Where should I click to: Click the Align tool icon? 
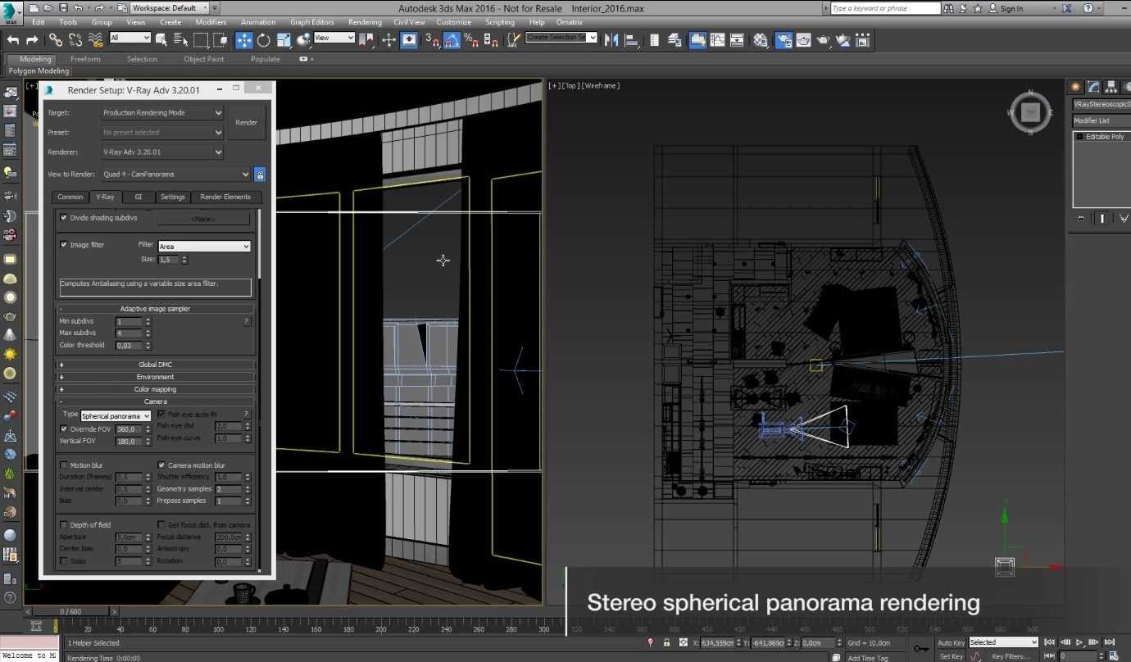click(631, 39)
